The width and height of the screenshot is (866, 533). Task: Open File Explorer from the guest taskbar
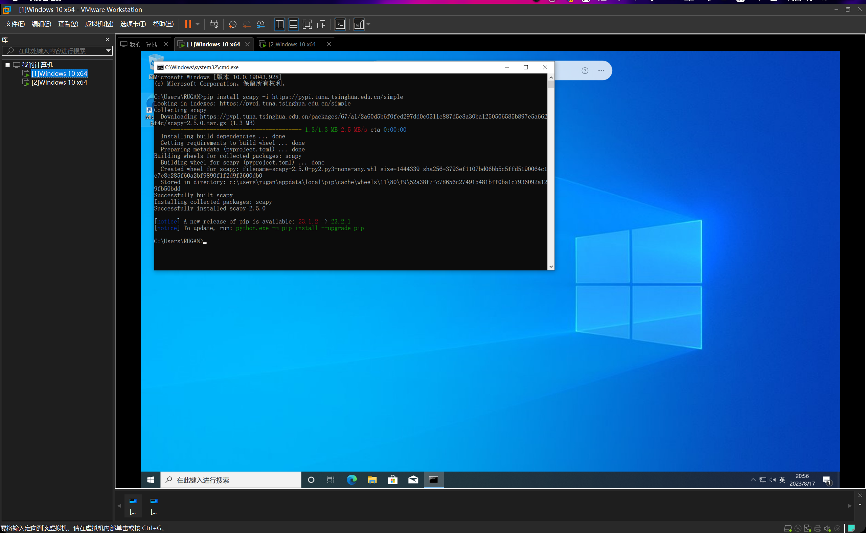point(372,480)
